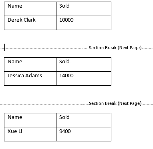153x149 pixels.
Task: Select the Sold header above 14000
Action: 84,64
